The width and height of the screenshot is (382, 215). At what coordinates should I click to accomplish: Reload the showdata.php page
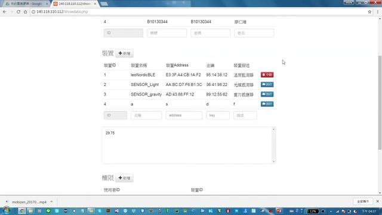pyautogui.click(x=19, y=12)
